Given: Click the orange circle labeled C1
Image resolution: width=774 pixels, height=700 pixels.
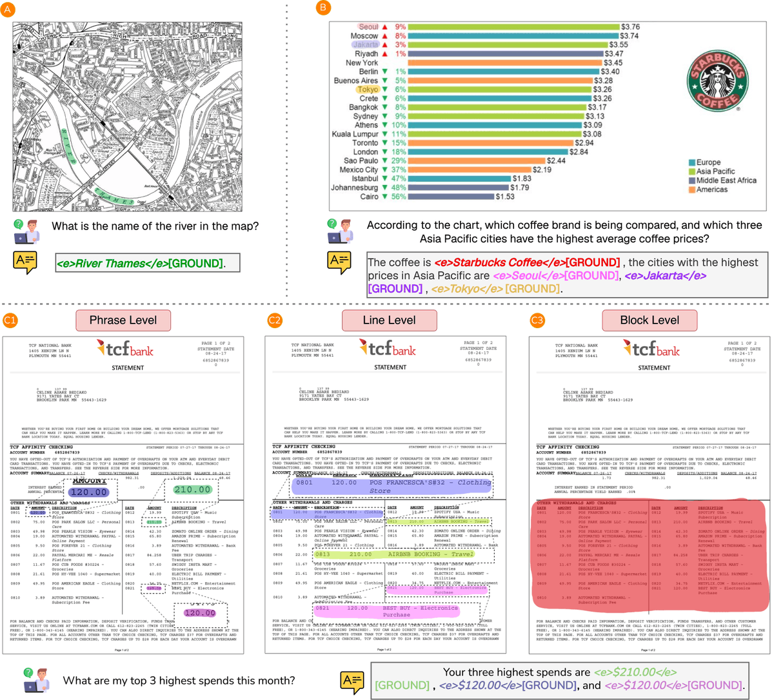Looking at the screenshot, I should (11, 320).
